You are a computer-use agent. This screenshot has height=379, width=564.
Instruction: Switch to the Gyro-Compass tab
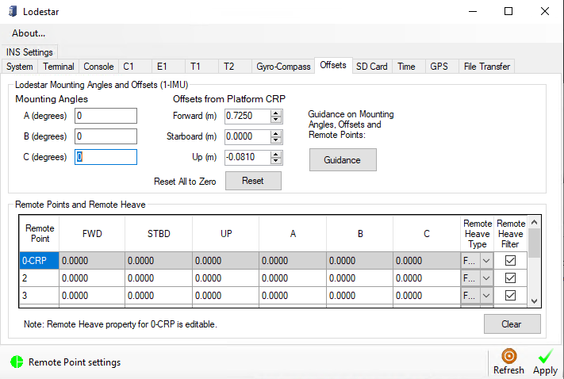coord(282,67)
